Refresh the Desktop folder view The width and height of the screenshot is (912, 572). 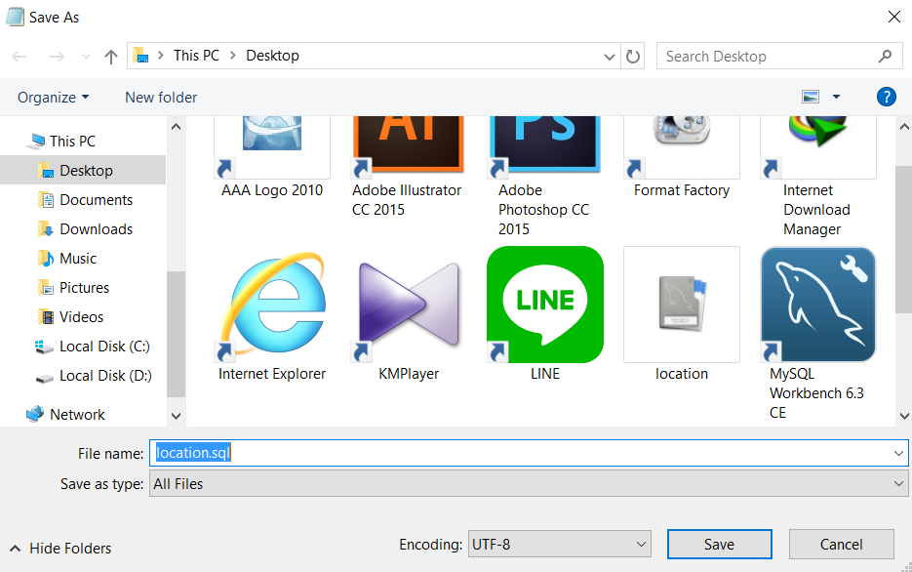(x=632, y=57)
